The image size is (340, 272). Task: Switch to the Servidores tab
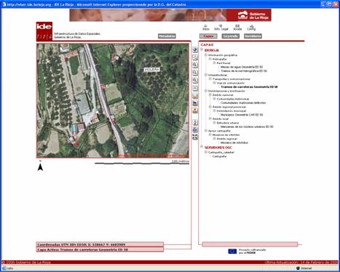tap(253, 36)
